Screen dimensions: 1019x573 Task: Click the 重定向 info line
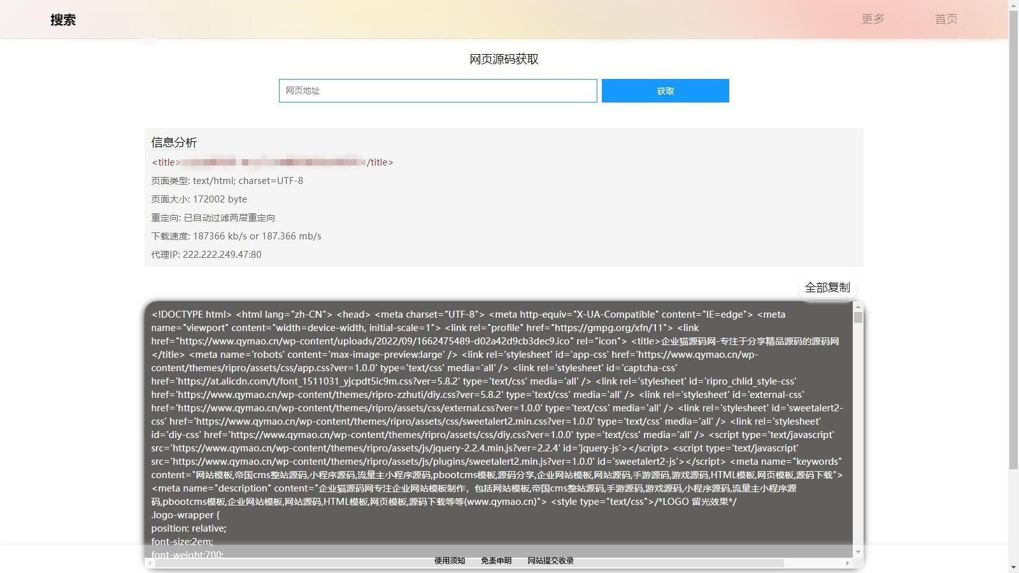[213, 218]
